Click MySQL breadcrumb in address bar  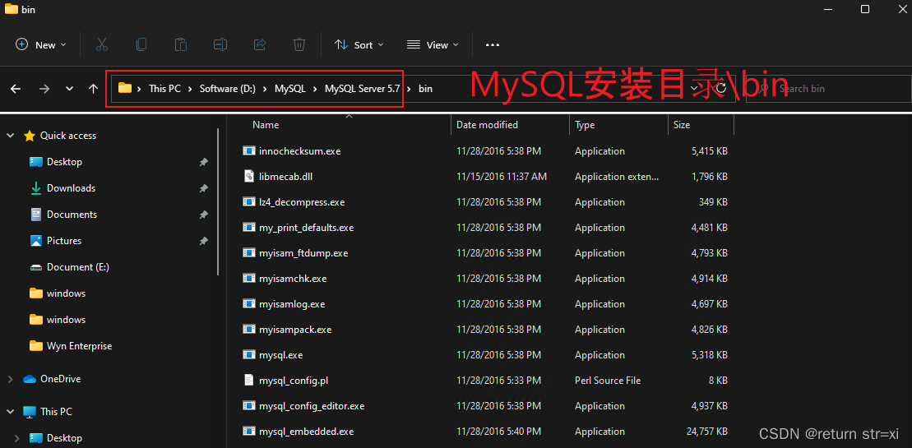click(290, 89)
